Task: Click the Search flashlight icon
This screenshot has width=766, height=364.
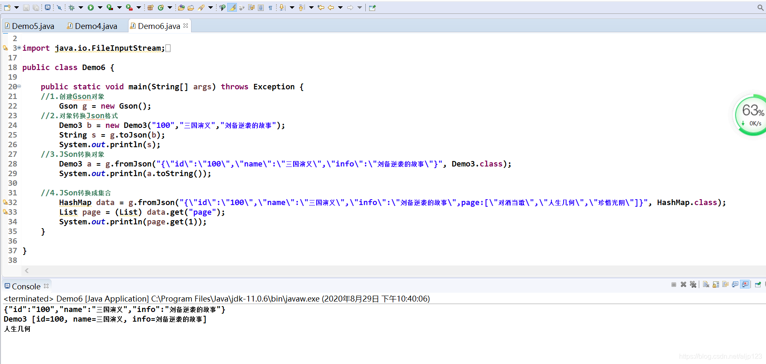Action: 201,8
